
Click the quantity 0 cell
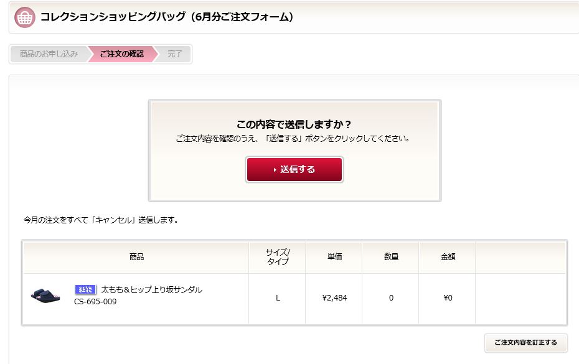tap(391, 298)
